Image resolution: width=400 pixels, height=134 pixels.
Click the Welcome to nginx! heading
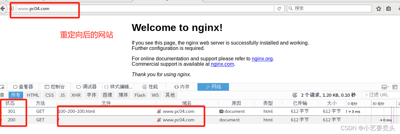pyautogui.click(x=177, y=27)
